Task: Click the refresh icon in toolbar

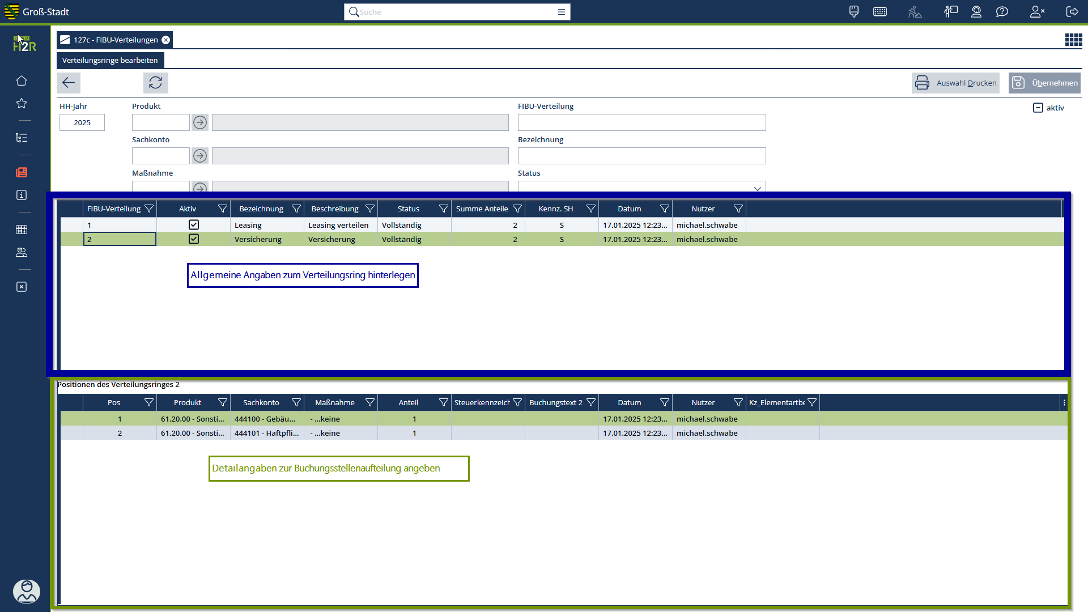Action: click(x=155, y=83)
